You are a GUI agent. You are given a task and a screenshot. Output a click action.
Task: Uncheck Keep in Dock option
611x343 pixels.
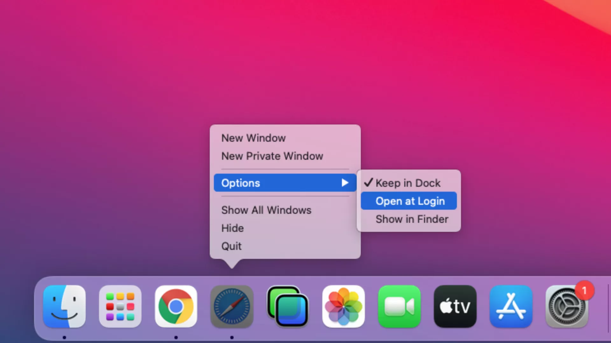(x=408, y=183)
